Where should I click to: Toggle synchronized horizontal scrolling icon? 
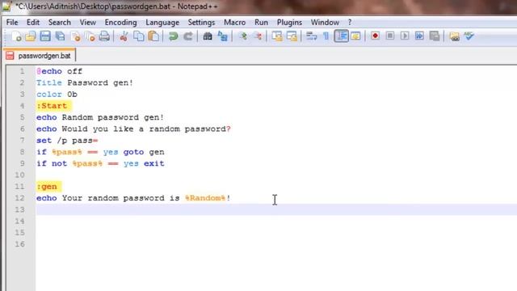pyautogui.click(x=292, y=36)
